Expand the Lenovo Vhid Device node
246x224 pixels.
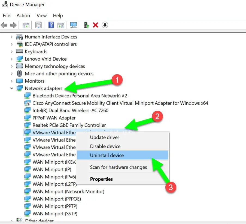tap(12, 59)
